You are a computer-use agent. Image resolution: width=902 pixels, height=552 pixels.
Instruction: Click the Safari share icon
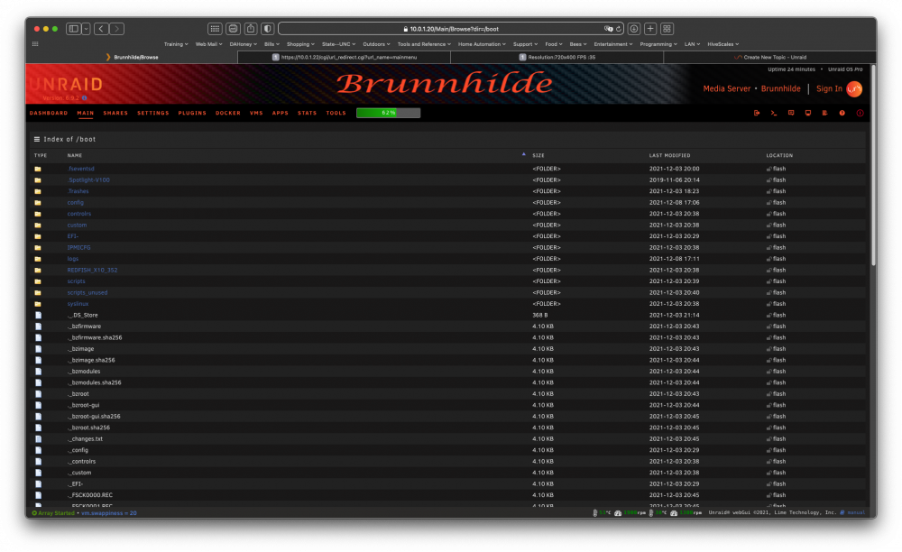pyautogui.click(x=251, y=29)
